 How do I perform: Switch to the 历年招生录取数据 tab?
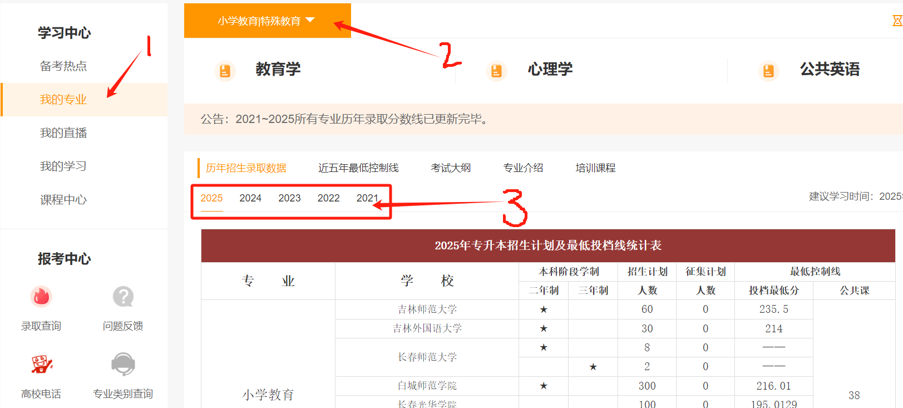click(246, 168)
